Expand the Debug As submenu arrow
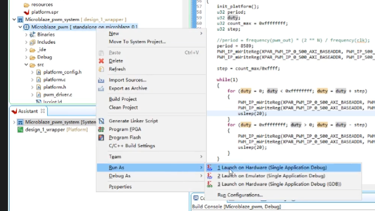The image size is (375, 211). point(201,176)
